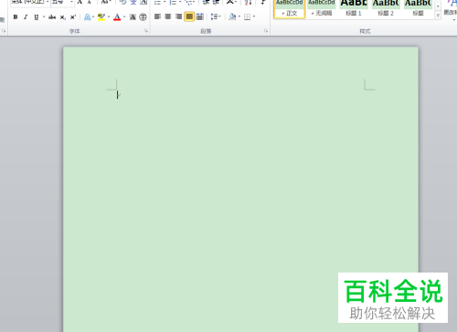Viewport: 457px width, 332px height.
Task: Open multilevel list button
Action: (x=189, y=2)
